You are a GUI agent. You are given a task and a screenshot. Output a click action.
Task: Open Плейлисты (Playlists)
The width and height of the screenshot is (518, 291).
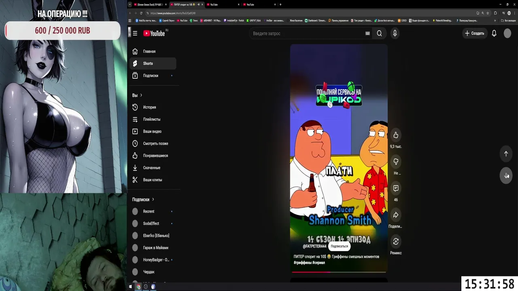click(153, 119)
